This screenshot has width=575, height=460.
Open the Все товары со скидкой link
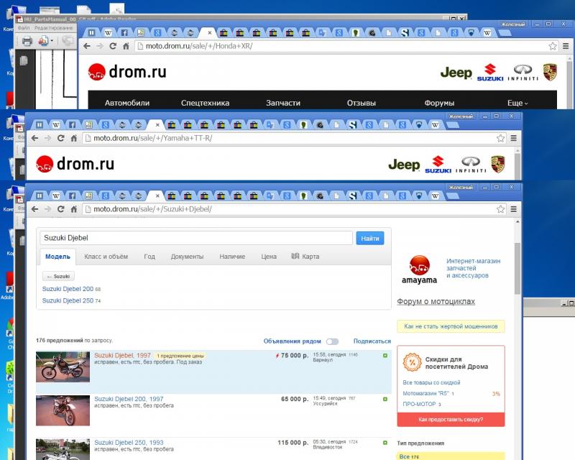point(431,382)
